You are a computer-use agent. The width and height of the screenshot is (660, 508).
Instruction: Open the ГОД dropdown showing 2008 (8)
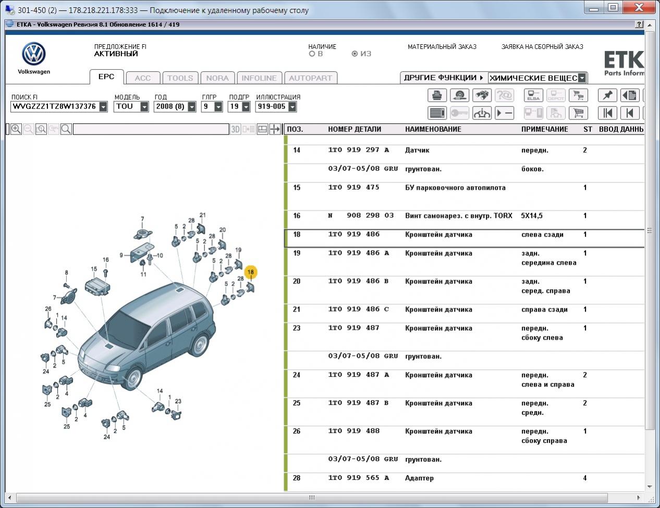pos(191,107)
